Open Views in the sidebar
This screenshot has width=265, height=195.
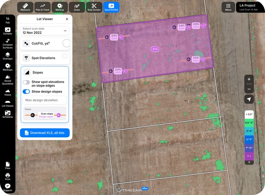[7, 93]
